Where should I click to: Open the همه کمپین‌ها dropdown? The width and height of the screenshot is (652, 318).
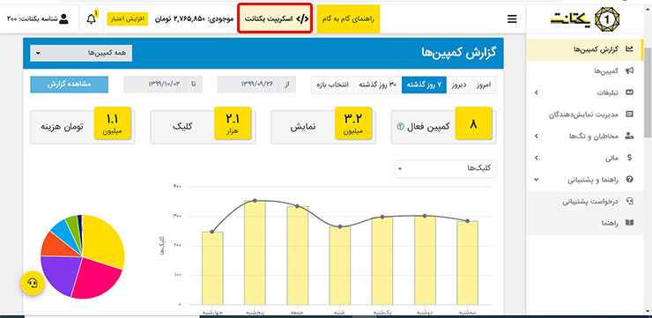click(x=81, y=53)
